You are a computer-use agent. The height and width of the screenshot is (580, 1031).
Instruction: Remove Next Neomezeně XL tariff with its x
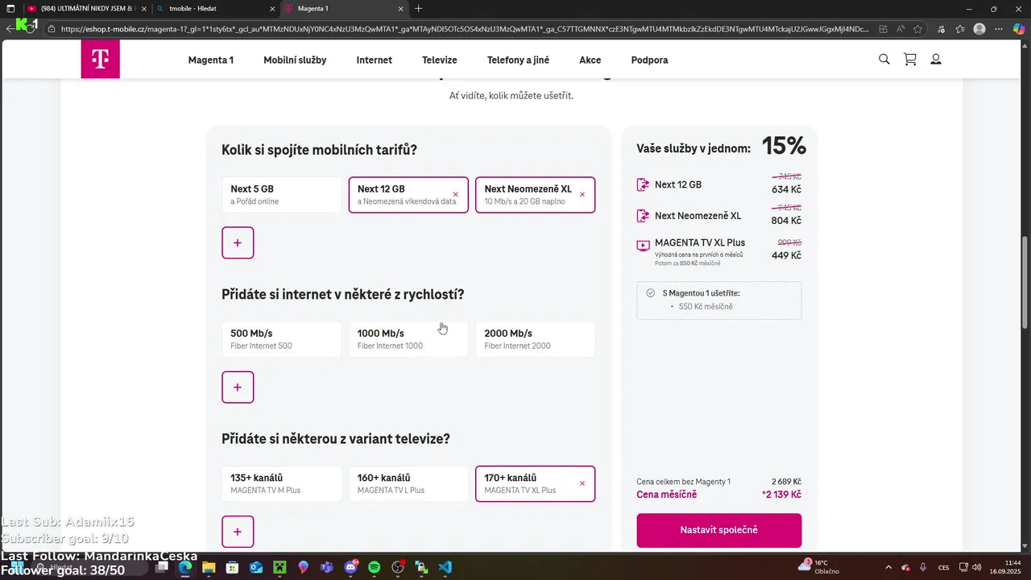(x=582, y=195)
